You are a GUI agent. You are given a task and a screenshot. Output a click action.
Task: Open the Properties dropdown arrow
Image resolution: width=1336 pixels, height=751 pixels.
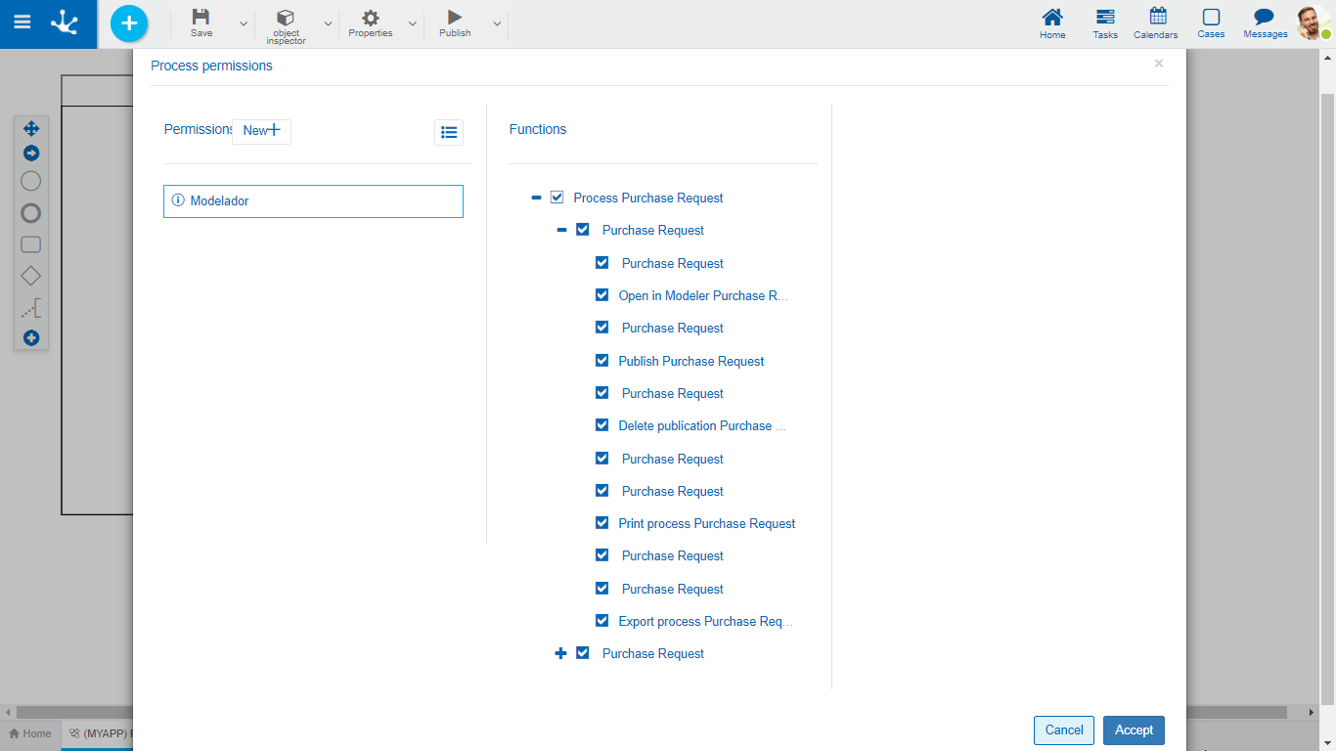tap(413, 23)
